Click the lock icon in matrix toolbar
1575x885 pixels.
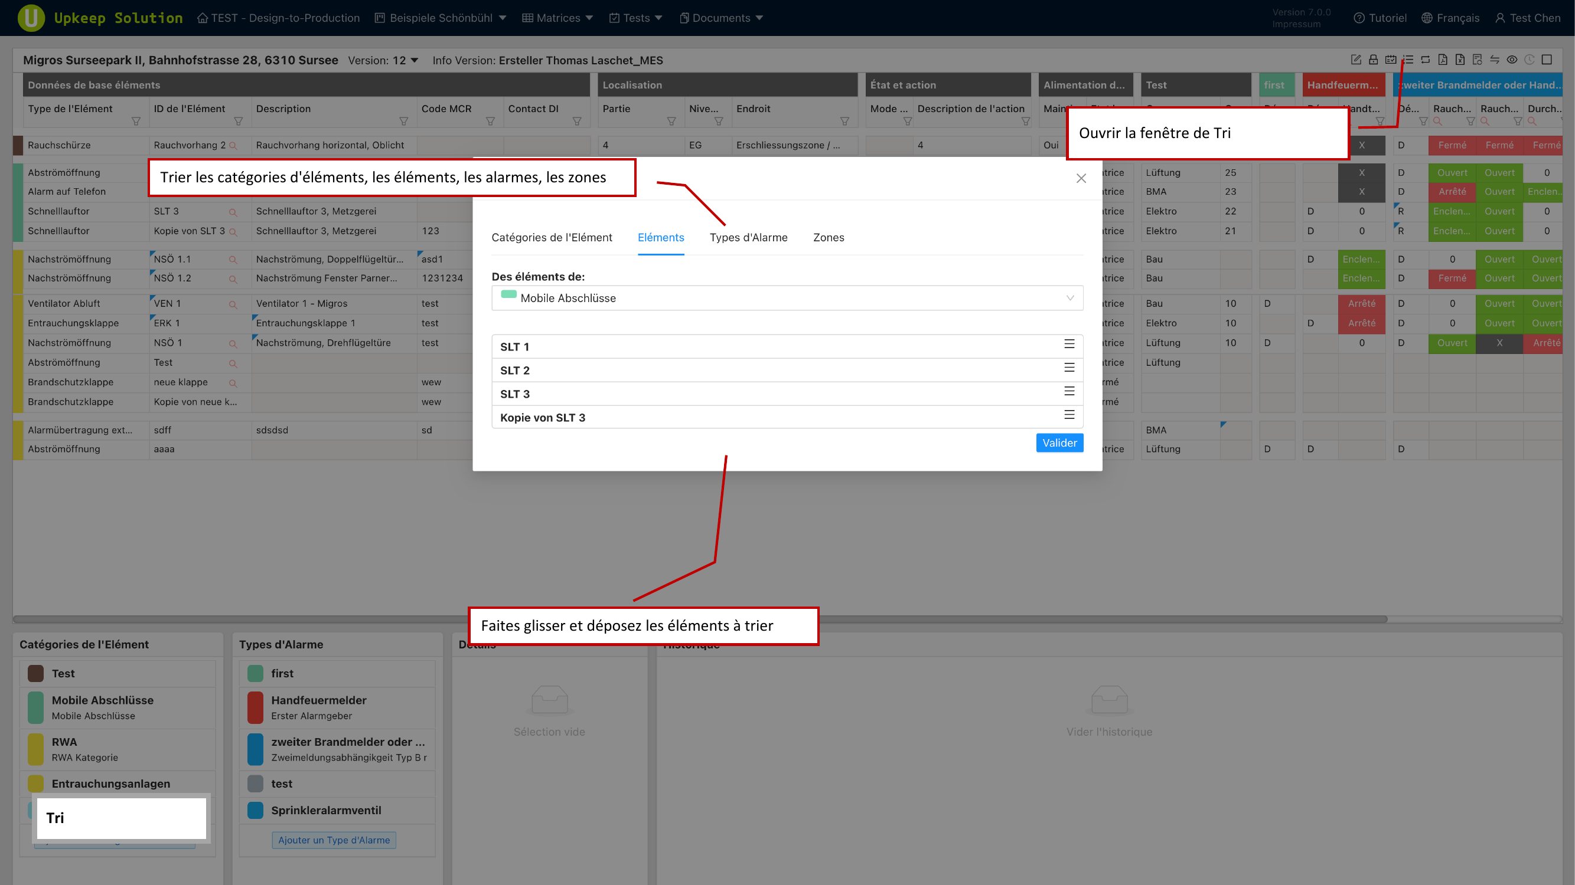coord(1373,59)
